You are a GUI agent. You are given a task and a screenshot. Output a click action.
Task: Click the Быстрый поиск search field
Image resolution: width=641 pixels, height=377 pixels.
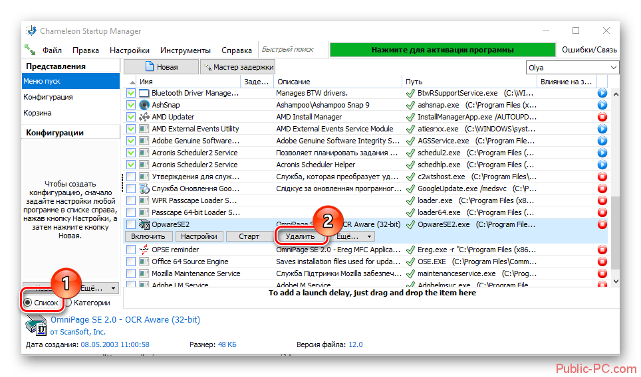293,49
